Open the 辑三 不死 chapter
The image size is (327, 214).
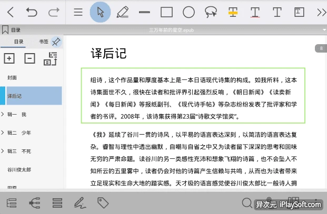tap(19, 151)
